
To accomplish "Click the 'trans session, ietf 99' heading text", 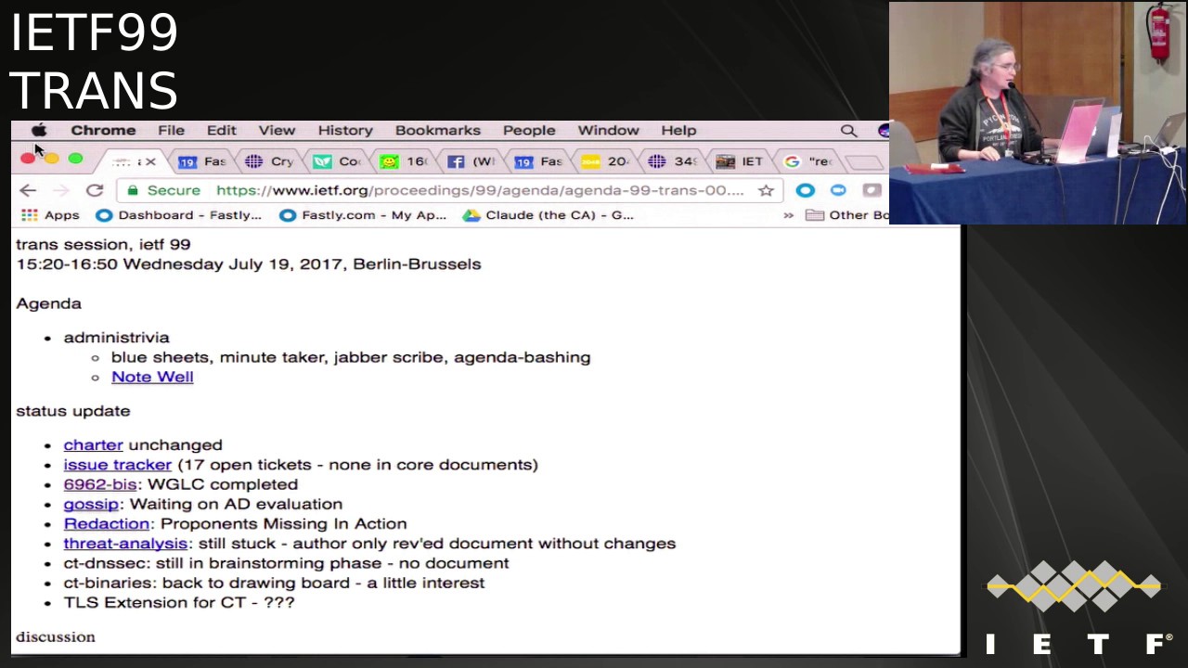I will pyautogui.click(x=103, y=244).
